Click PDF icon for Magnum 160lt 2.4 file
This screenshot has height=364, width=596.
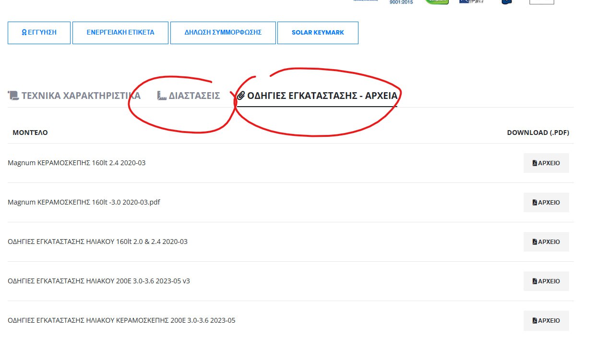[x=535, y=163]
